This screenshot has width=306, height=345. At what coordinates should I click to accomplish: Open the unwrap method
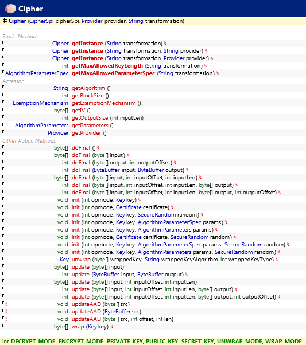click(x=81, y=260)
